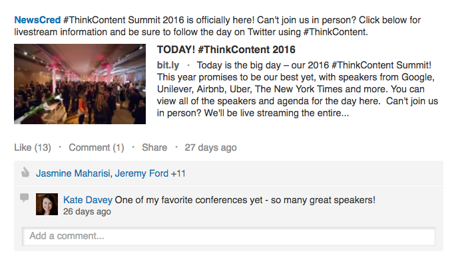View Jasmine Maharisi's profile

[73, 173]
